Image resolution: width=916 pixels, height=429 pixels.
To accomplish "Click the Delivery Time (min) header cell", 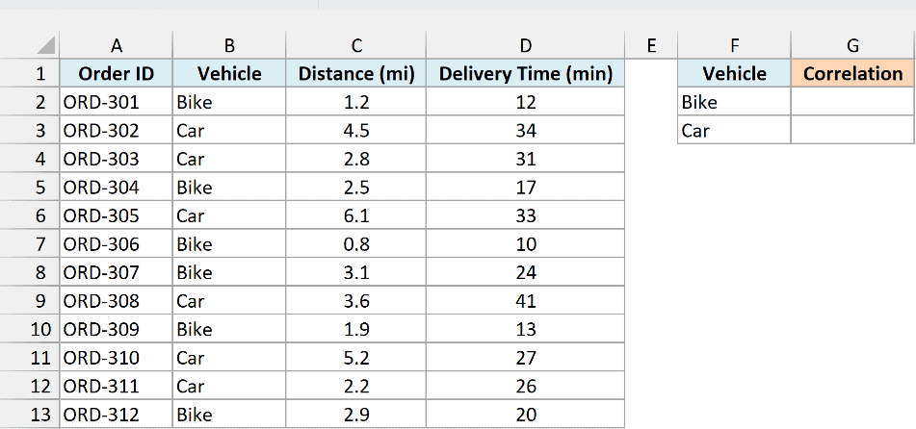I will pos(526,73).
